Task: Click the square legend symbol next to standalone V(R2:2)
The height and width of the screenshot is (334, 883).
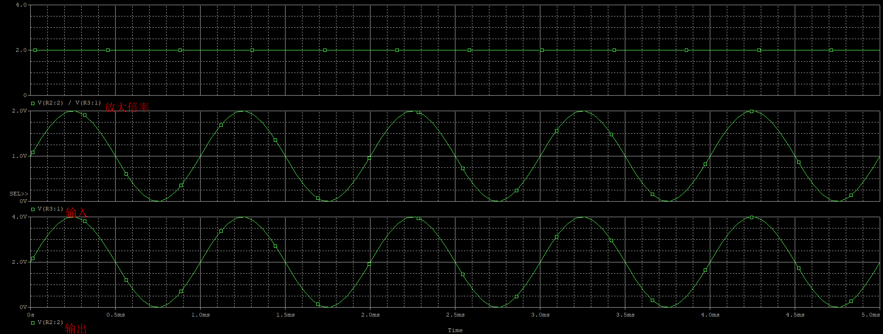Action: [x=33, y=323]
